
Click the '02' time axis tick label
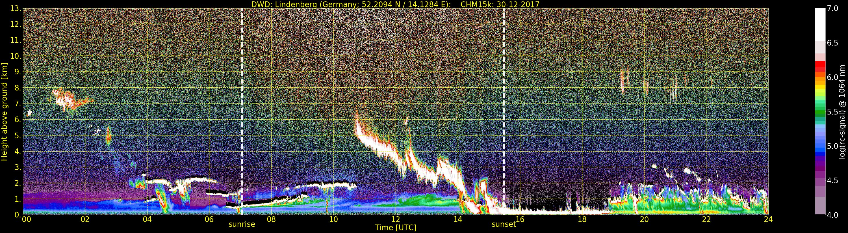tap(85, 219)
